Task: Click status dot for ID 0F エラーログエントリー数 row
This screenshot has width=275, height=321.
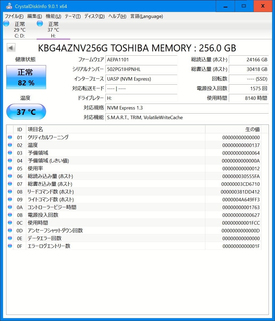Action: pyautogui.click(x=10, y=246)
